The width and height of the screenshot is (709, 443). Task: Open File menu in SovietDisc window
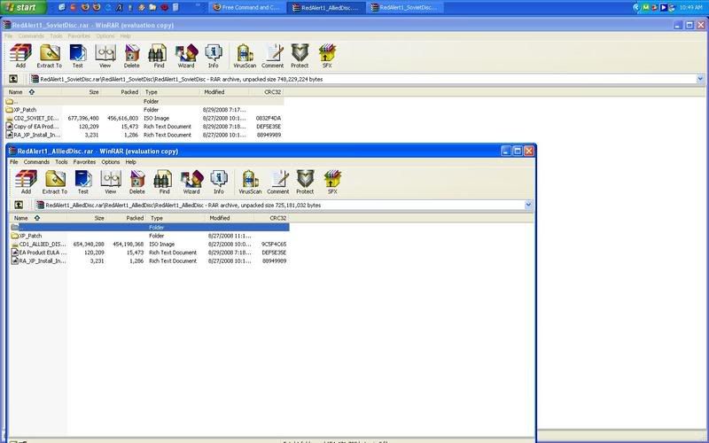pos(8,35)
